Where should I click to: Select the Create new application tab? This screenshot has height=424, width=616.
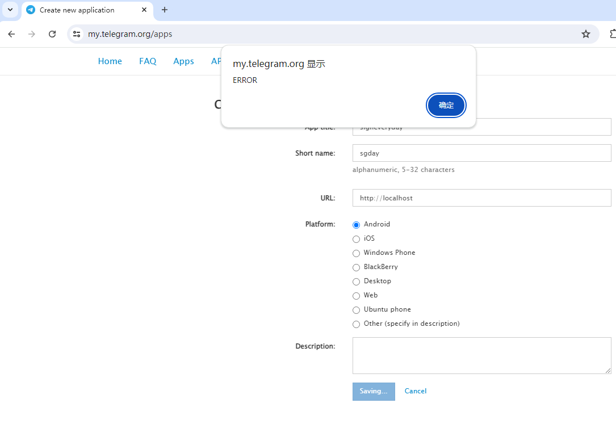[x=87, y=10]
